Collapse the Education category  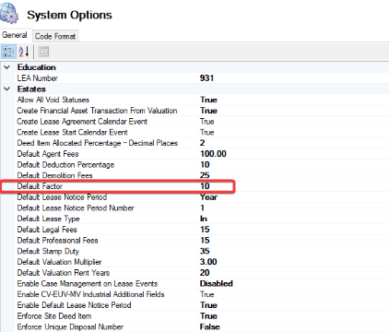(7, 67)
